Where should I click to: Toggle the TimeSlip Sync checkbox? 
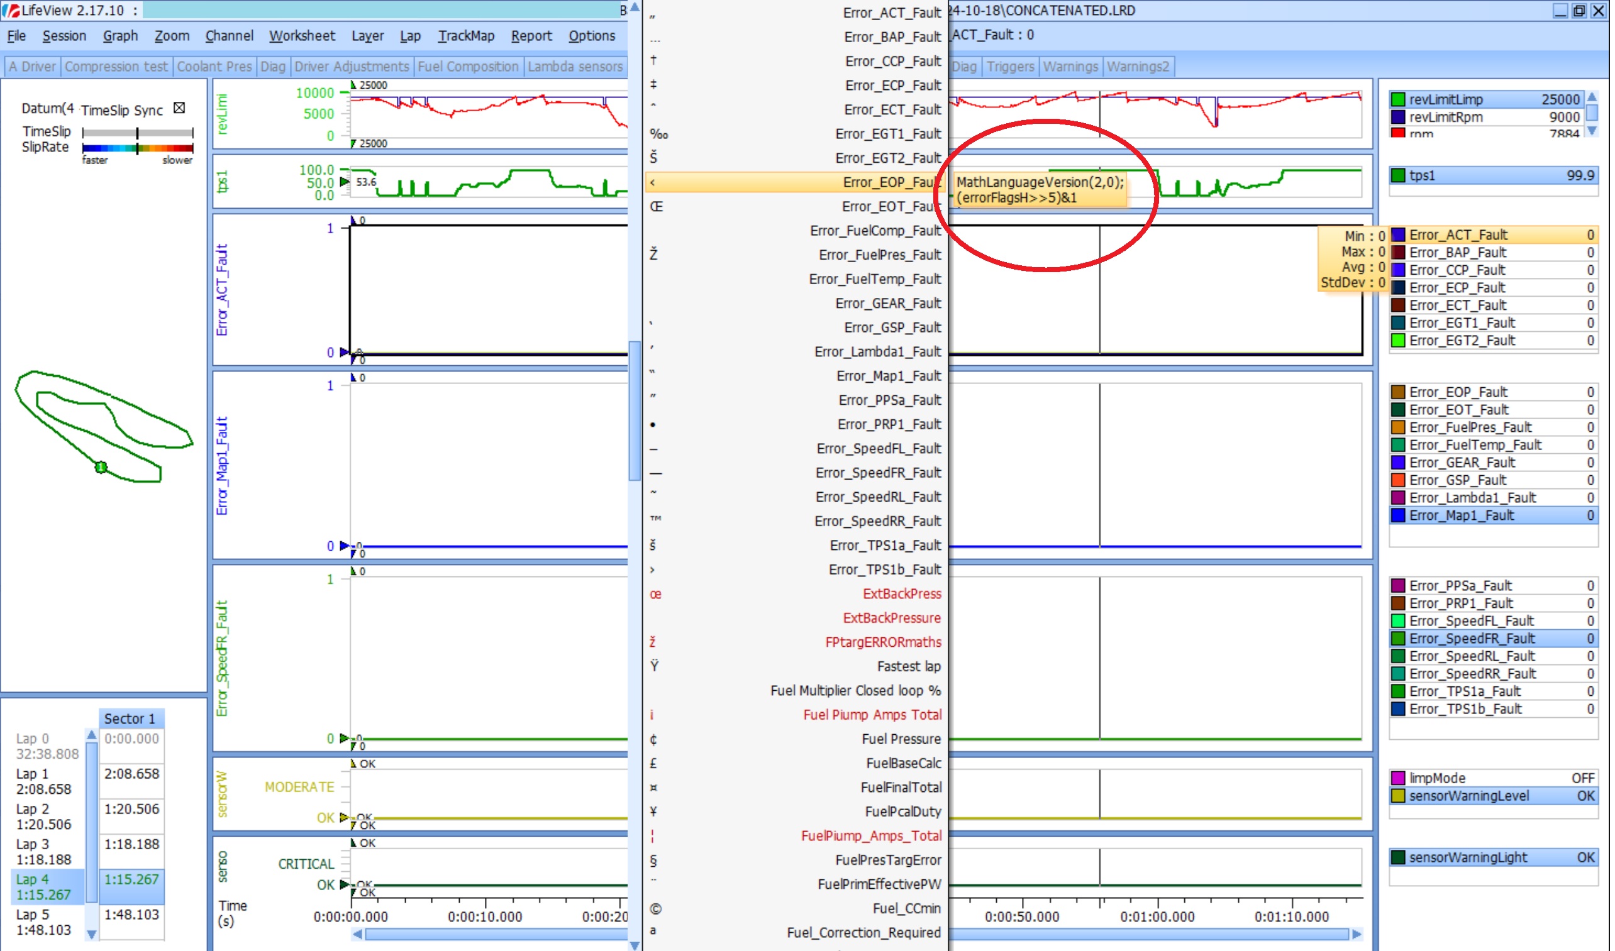(179, 108)
